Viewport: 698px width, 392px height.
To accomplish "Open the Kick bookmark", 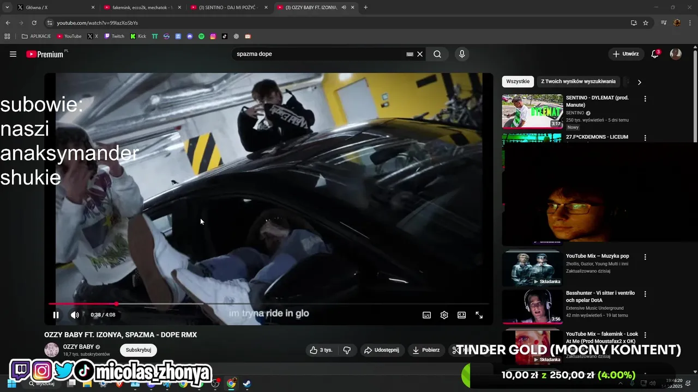I will coord(138,36).
